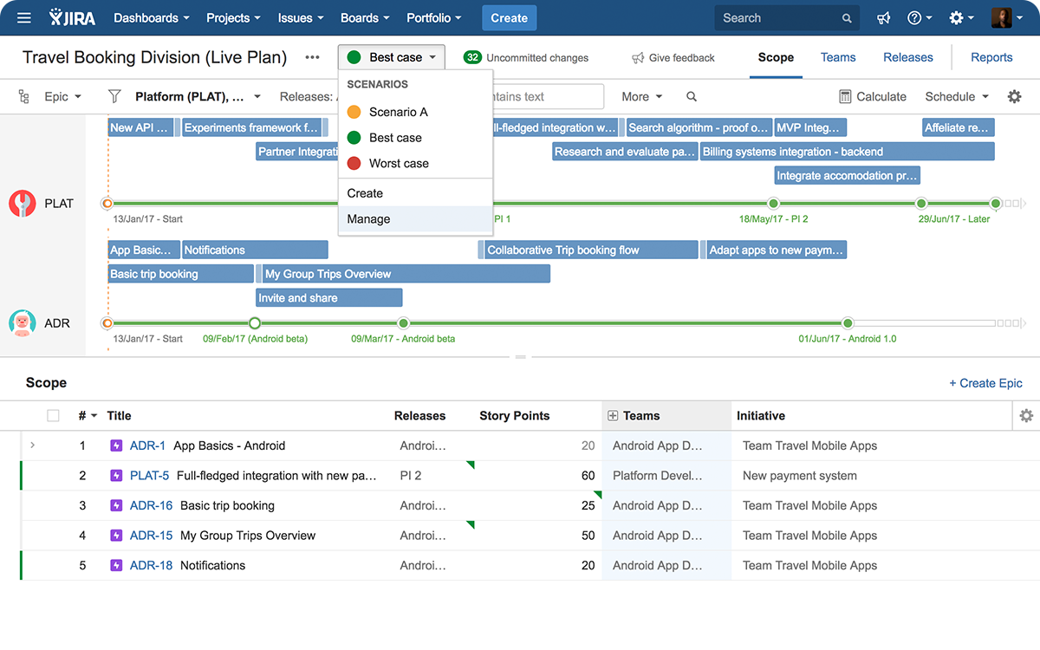
Task: Click the header Search field
Action: pyautogui.click(x=787, y=18)
